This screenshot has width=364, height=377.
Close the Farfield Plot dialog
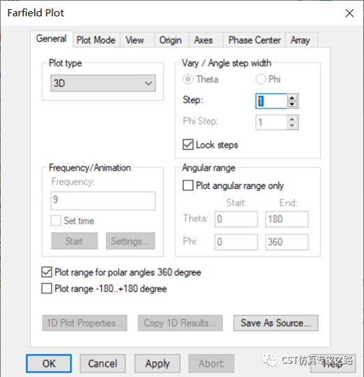click(x=349, y=13)
